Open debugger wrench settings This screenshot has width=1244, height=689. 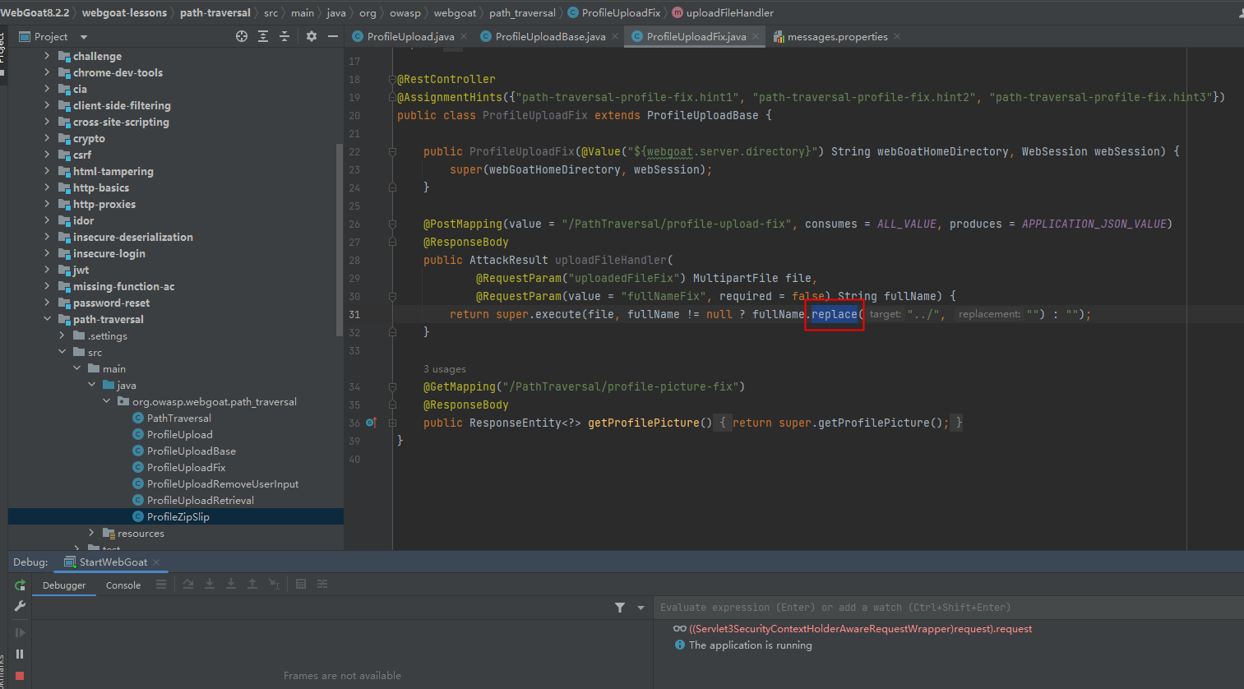tap(20, 606)
